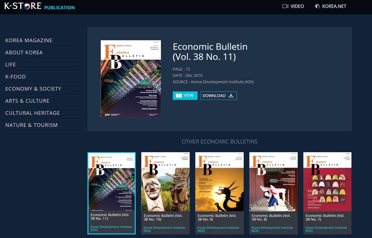This screenshot has height=238, width=372.
Task: Select ARTS & CULTURE category
Action: click(x=27, y=101)
